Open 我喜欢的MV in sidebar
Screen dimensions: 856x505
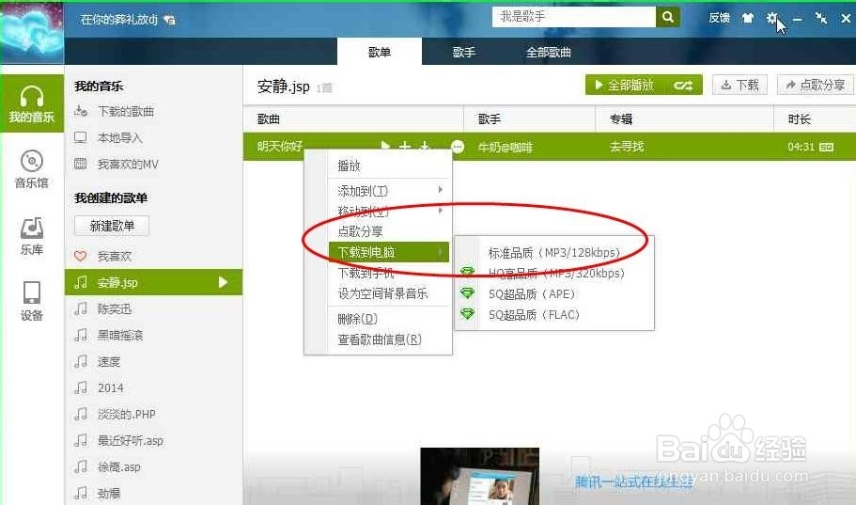click(128, 164)
